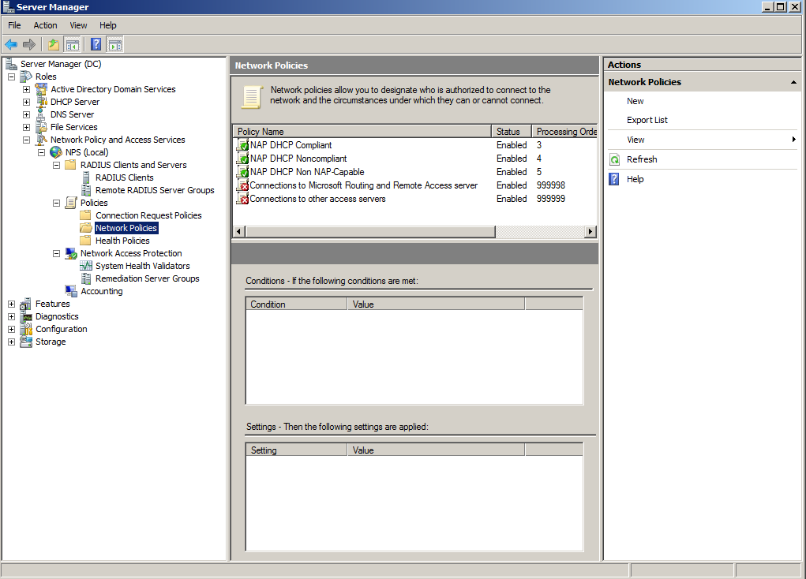Click NAP DHCP Compliant policy icon
Image resolution: width=806 pixels, height=579 pixels.
(x=242, y=145)
